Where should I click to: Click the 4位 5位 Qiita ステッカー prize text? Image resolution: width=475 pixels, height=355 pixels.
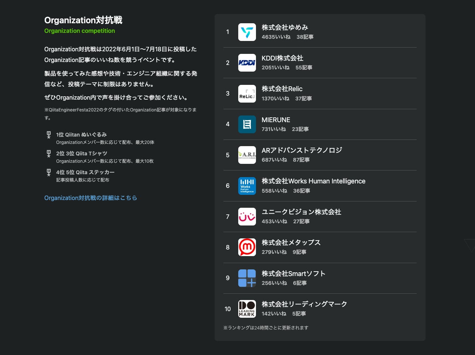[x=85, y=172]
